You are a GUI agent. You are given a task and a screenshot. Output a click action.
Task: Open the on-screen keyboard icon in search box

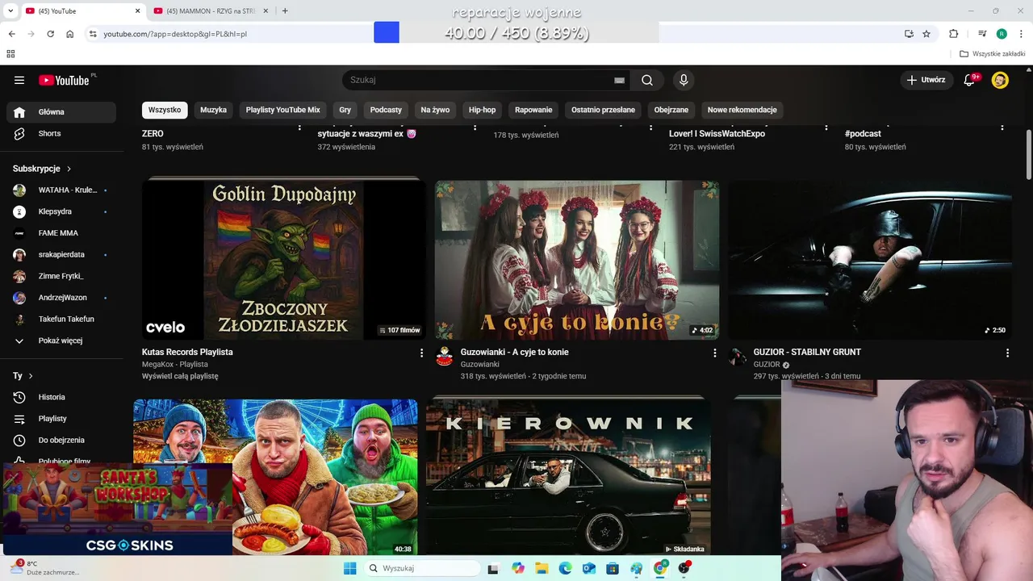coord(619,80)
